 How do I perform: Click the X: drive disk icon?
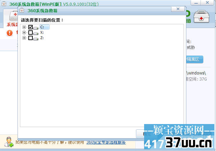pyautogui.click(x=36, y=33)
